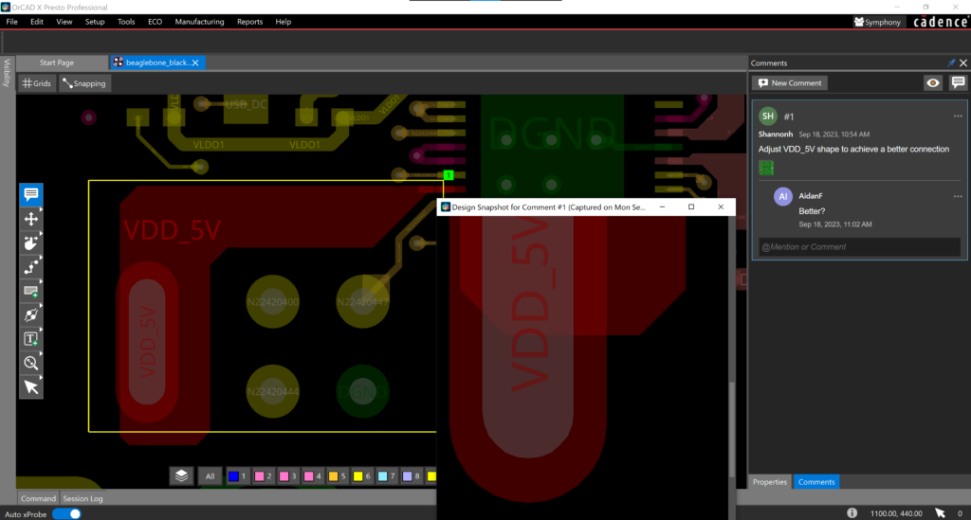Viewport: 971px width, 520px height.
Task: Click the comment list icon in the Comments panel
Action: pyautogui.click(x=958, y=82)
